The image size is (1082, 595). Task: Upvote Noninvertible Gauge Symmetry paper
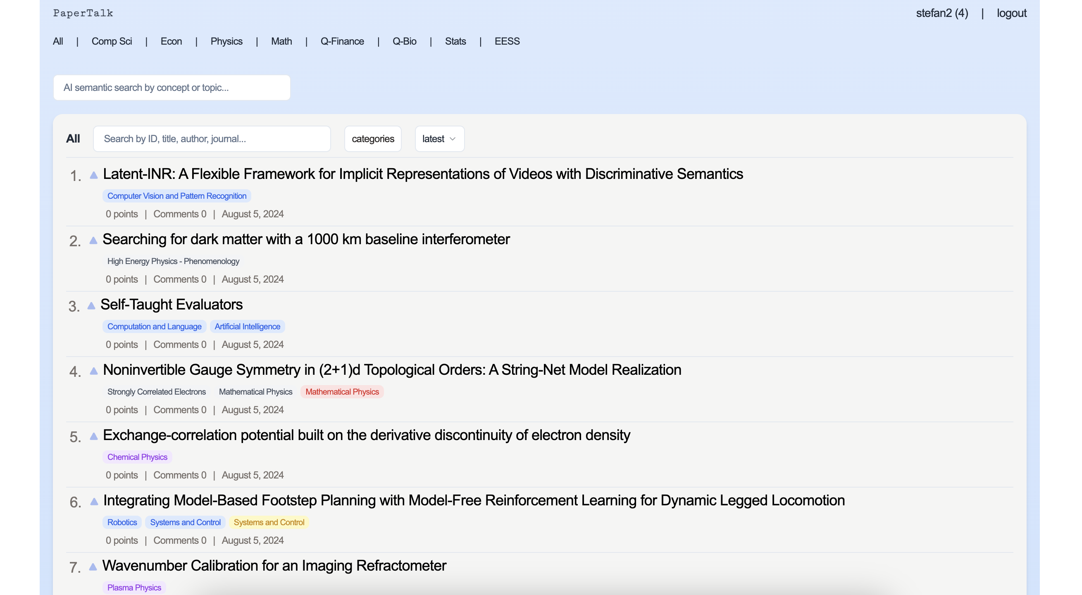pyautogui.click(x=94, y=371)
